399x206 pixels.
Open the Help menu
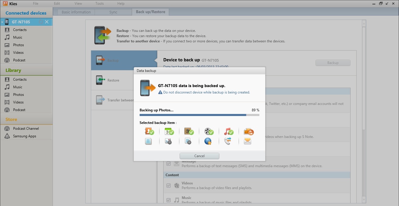tap(121, 4)
